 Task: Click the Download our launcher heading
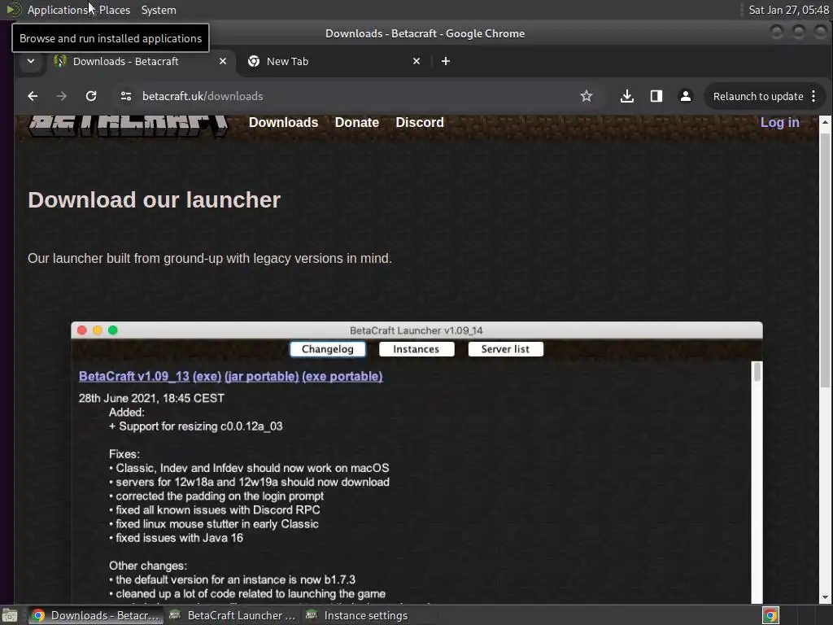click(x=154, y=200)
